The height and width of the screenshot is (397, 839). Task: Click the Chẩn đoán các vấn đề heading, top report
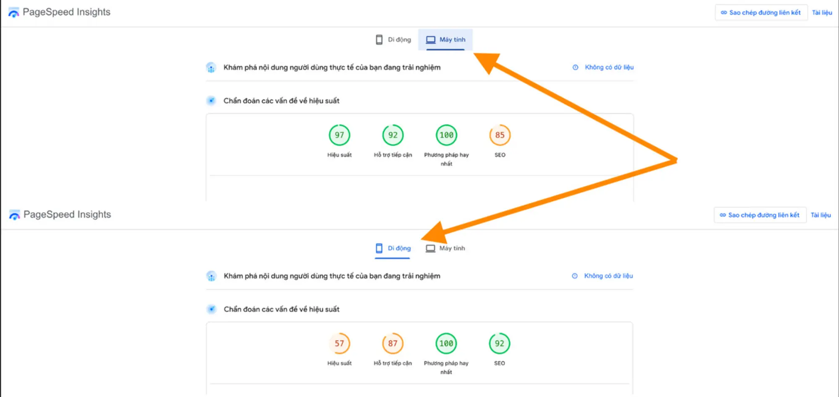point(281,101)
